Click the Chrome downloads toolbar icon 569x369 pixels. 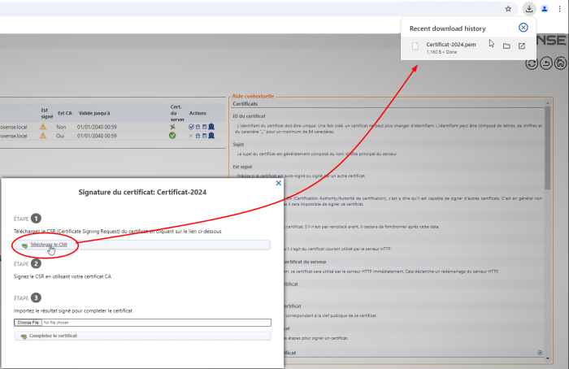tap(529, 9)
